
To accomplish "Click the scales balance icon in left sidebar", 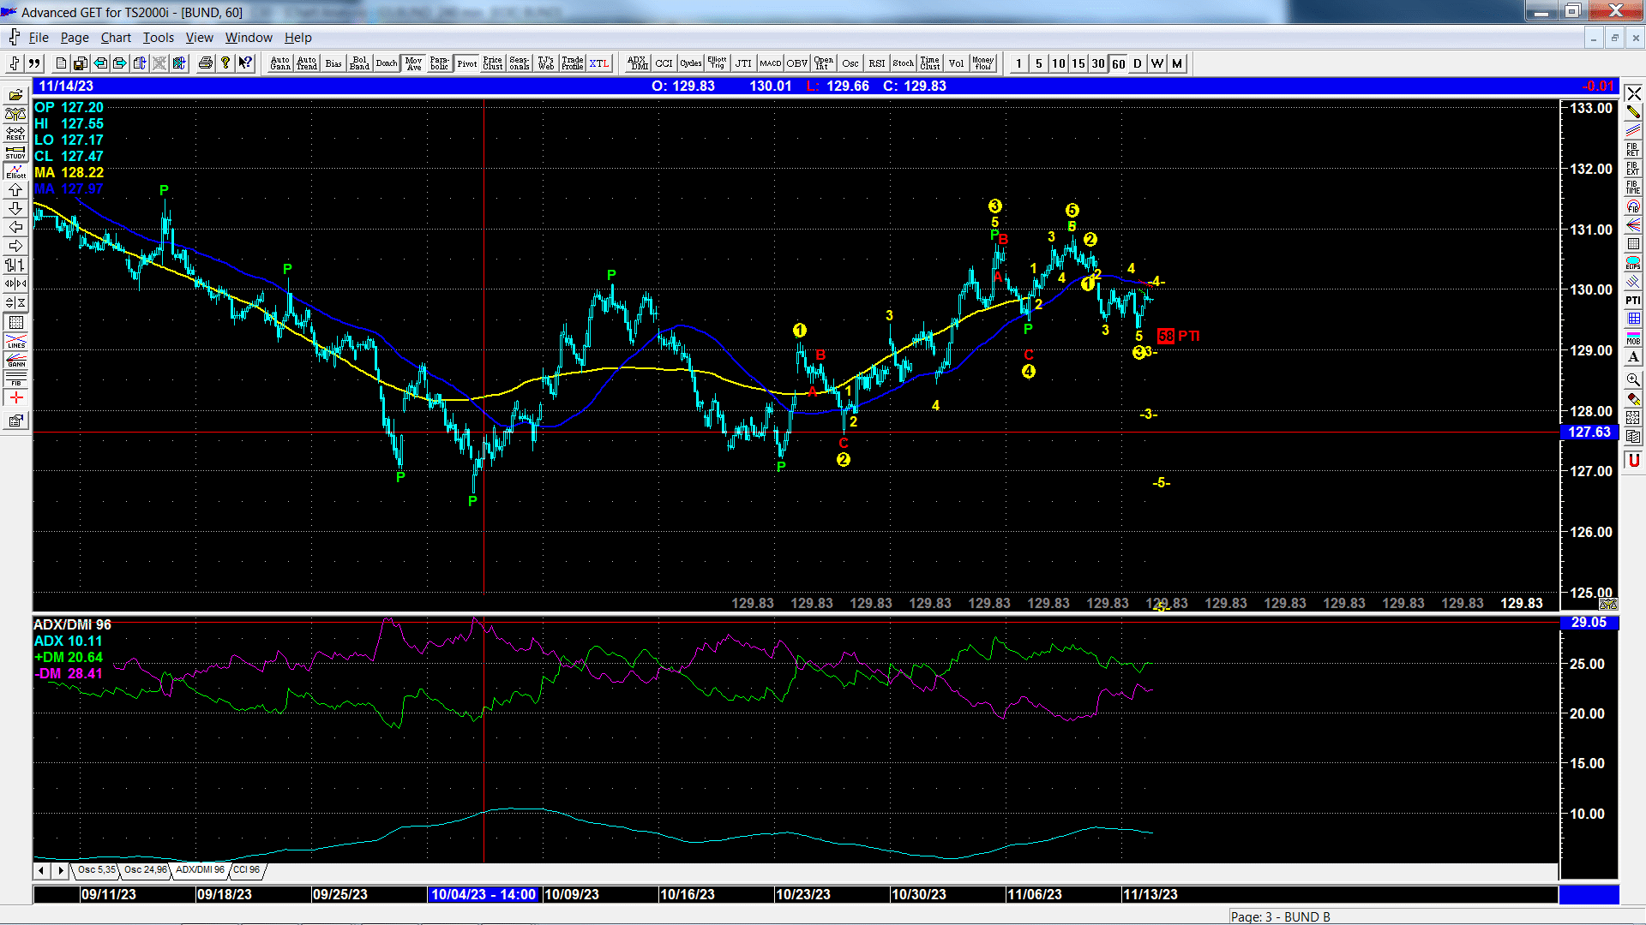I will point(15,114).
